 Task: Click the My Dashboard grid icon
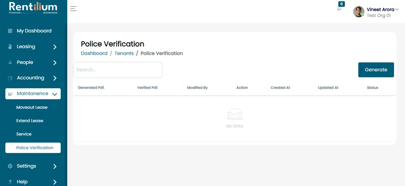click(x=10, y=31)
